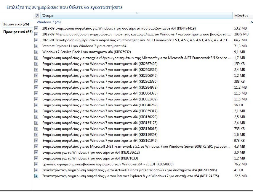
Task: Select the KB3031432 update name
Action: (100, 99)
